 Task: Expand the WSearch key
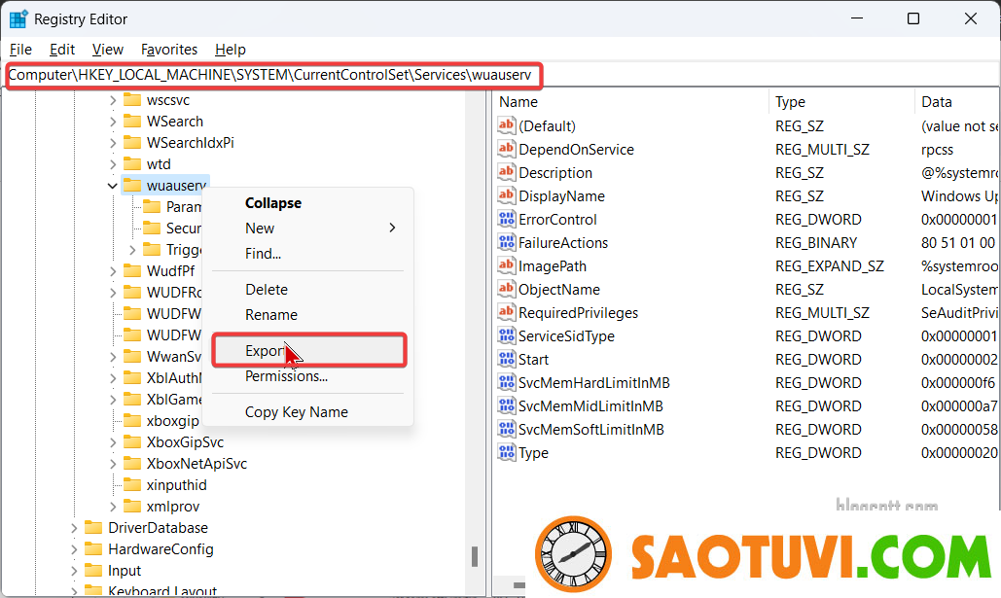[x=113, y=122]
